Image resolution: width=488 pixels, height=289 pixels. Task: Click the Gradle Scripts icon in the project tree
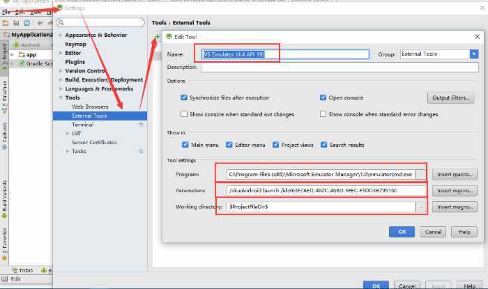(22, 63)
